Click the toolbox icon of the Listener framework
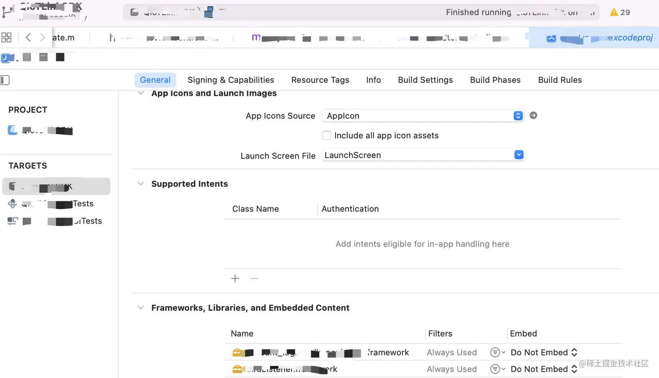Viewport: 659px width, 378px height. (x=237, y=369)
